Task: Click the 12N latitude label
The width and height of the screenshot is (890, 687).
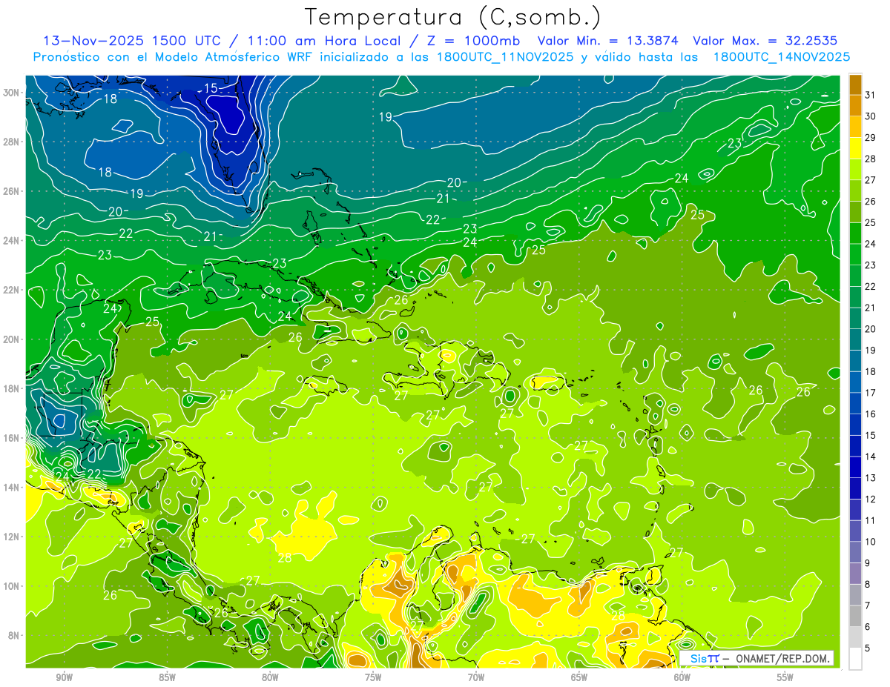Action: pyautogui.click(x=12, y=537)
